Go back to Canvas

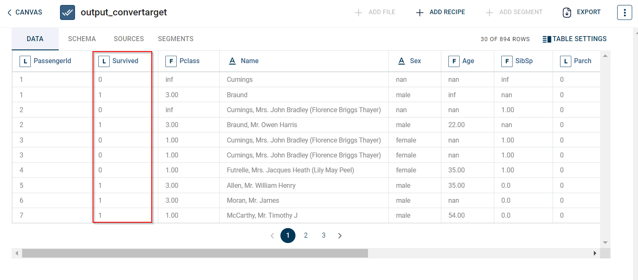click(25, 12)
